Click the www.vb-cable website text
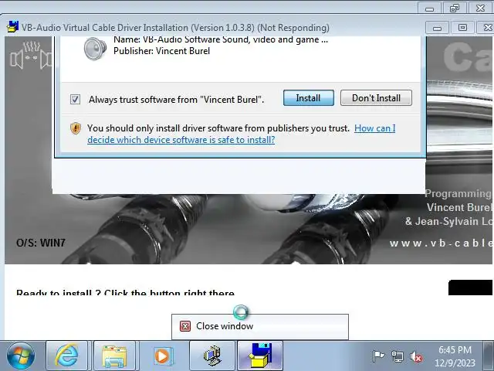494x371 pixels. click(x=442, y=243)
